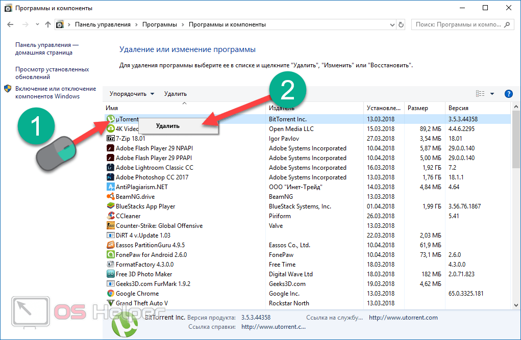Go back with the left arrow

click(x=10, y=24)
